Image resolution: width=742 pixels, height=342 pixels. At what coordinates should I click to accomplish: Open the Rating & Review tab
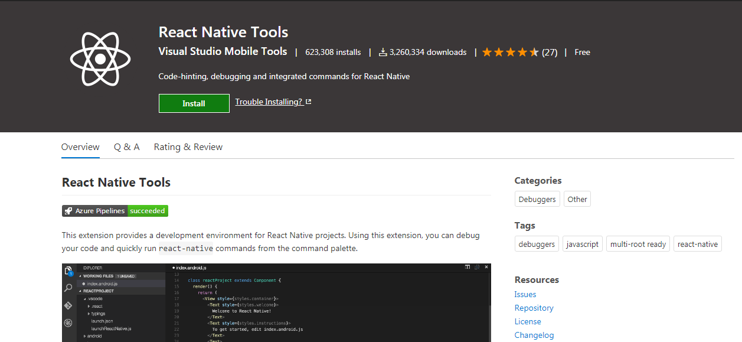tap(188, 147)
